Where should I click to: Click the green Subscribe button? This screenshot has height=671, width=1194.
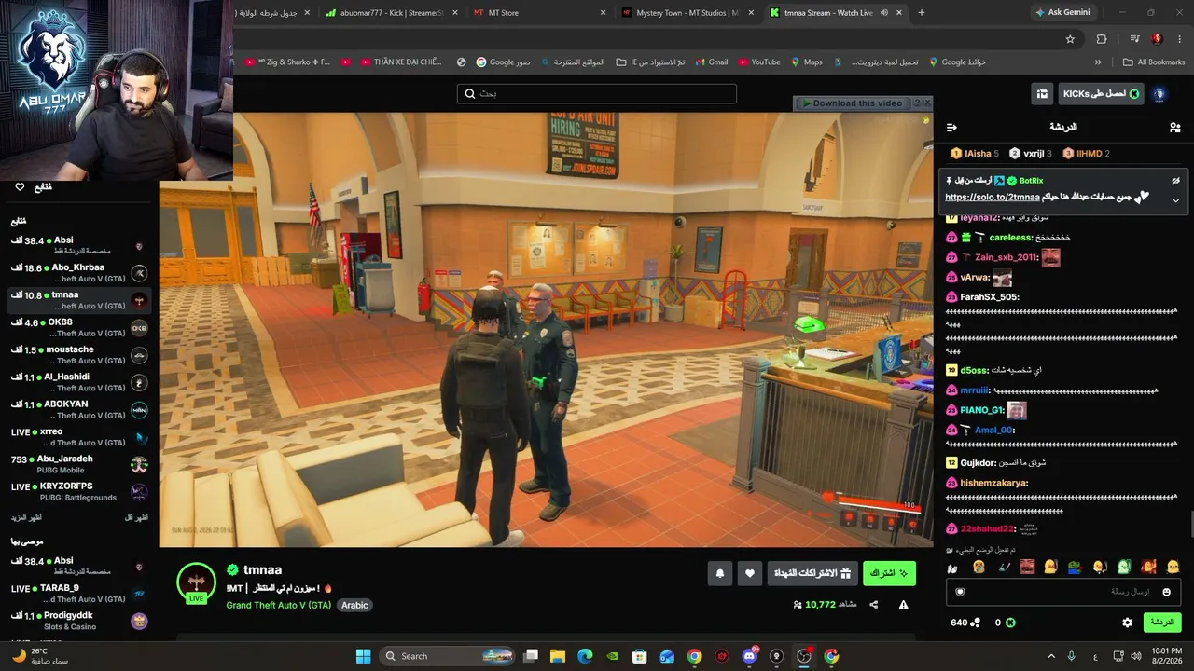(x=889, y=573)
